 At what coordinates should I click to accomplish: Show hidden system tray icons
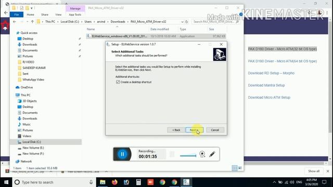click(274, 182)
